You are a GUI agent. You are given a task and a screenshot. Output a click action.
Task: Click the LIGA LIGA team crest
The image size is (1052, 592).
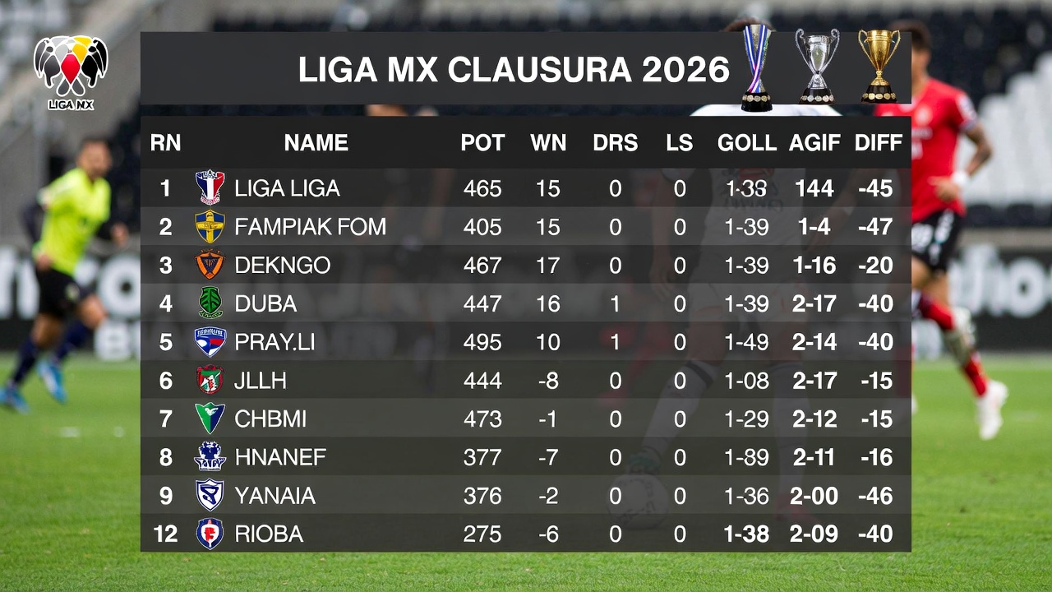(x=210, y=187)
